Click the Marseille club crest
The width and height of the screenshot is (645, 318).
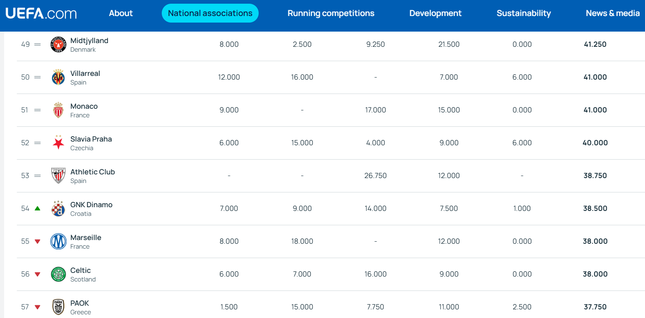pyautogui.click(x=58, y=241)
